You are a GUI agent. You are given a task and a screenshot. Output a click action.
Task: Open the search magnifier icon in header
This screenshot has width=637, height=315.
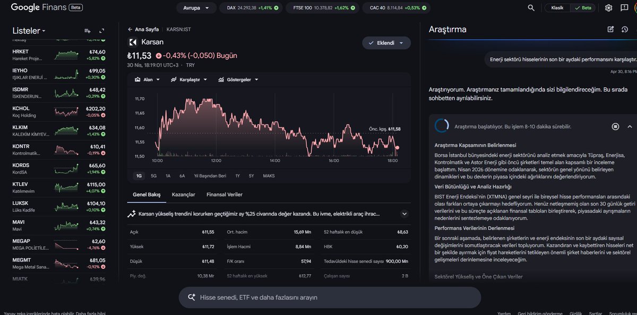tap(531, 8)
